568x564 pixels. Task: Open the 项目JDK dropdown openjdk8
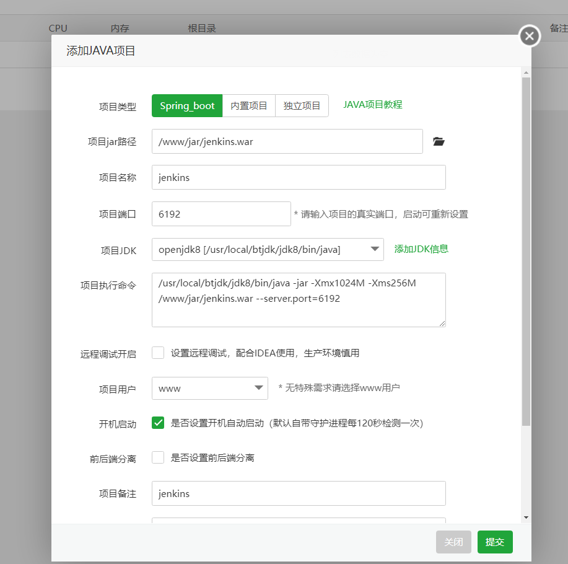pos(268,249)
